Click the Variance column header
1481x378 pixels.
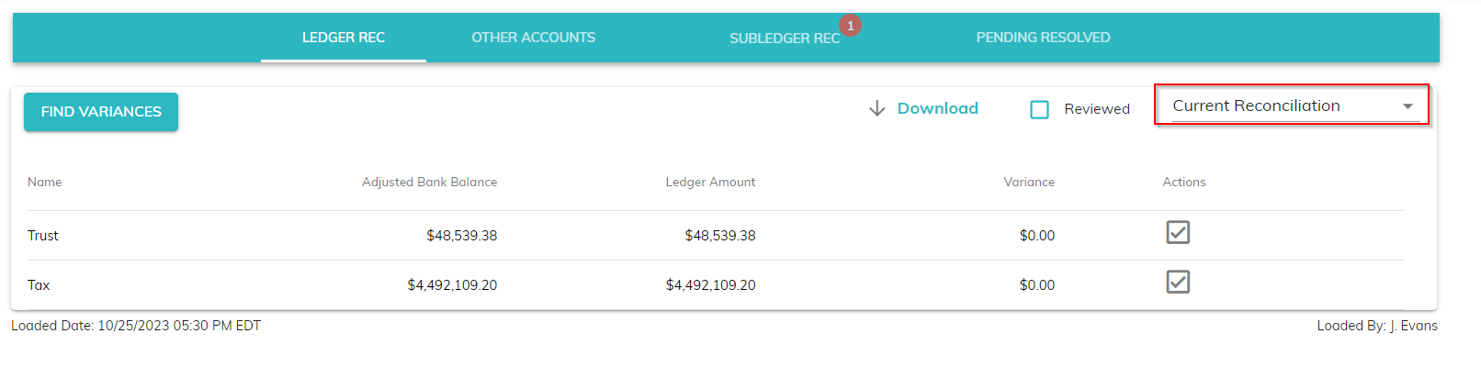(1028, 183)
